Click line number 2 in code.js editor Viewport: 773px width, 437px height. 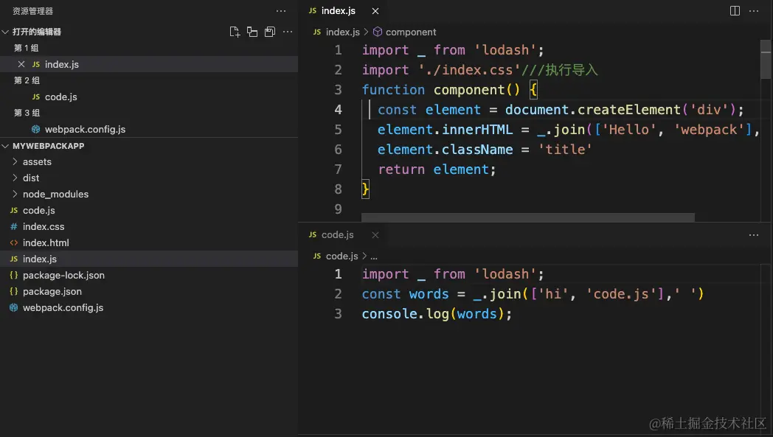tap(338, 293)
